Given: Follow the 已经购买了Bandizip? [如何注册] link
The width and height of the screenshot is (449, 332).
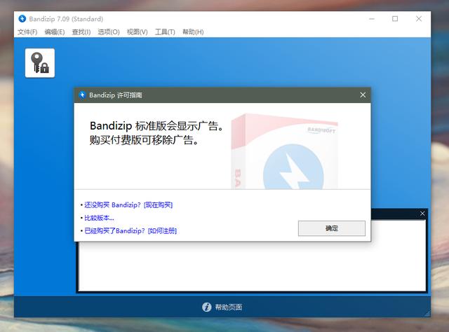Looking at the screenshot, I should [130, 230].
